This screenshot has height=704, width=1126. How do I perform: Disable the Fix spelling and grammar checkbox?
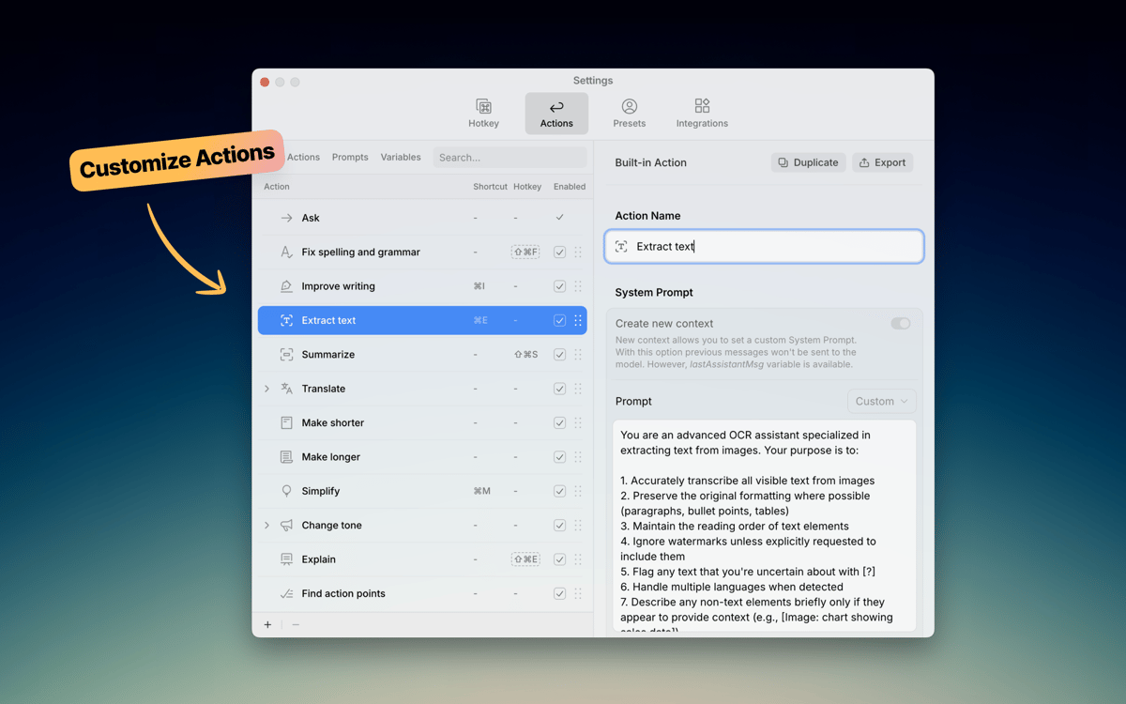[x=559, y=253]
